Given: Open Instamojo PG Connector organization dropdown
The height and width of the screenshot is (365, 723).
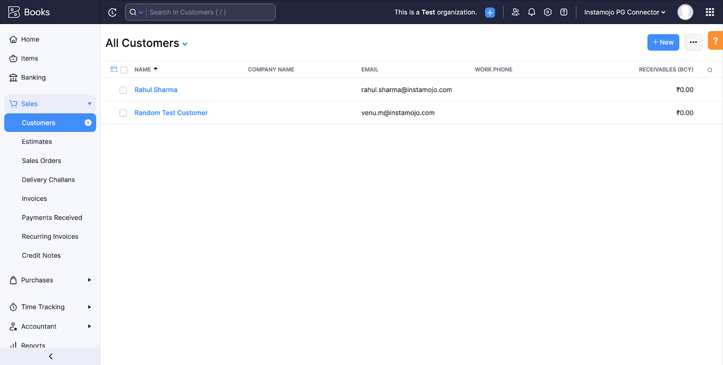Looking at the screenshot, I should (x=624, y=12).
